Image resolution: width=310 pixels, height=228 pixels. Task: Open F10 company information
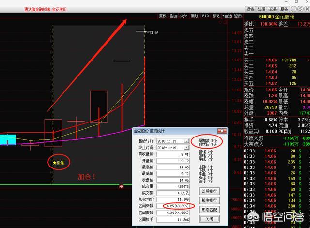click(205, 16)
